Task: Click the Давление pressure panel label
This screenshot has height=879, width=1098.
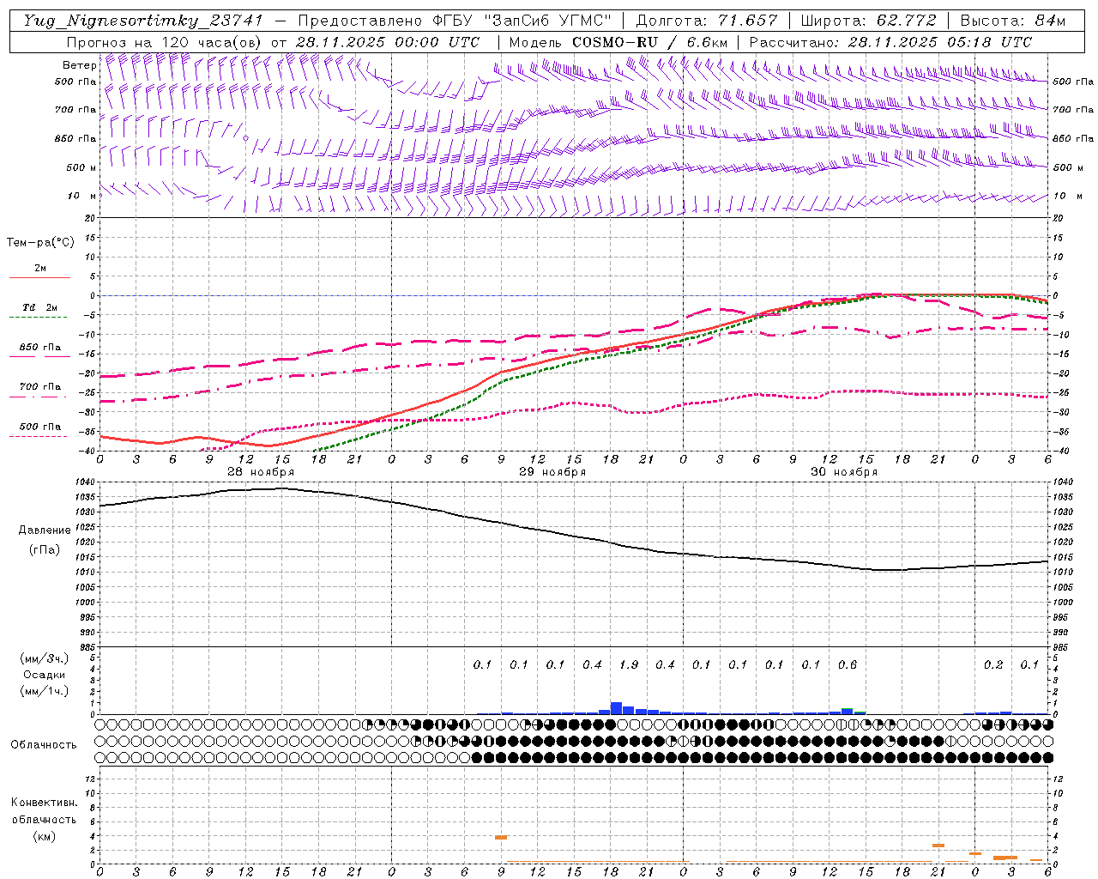Action: 45,530
